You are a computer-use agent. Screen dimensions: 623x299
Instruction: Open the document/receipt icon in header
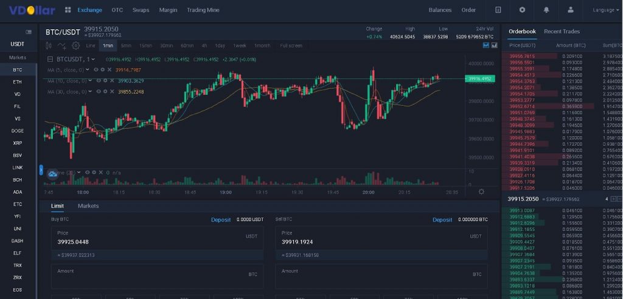point(498,10)
